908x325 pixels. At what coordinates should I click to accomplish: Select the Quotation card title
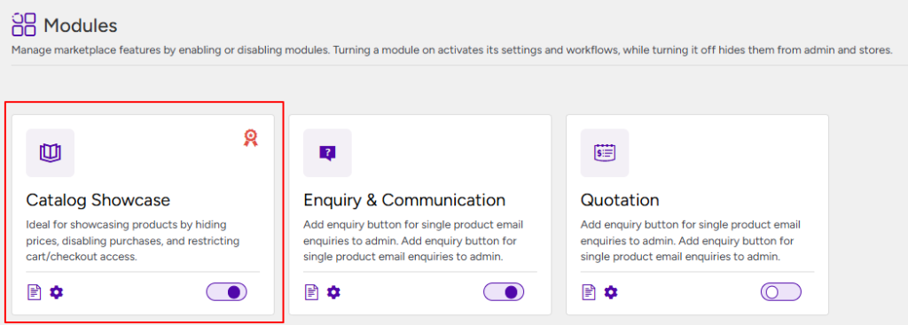coord(620,201)
